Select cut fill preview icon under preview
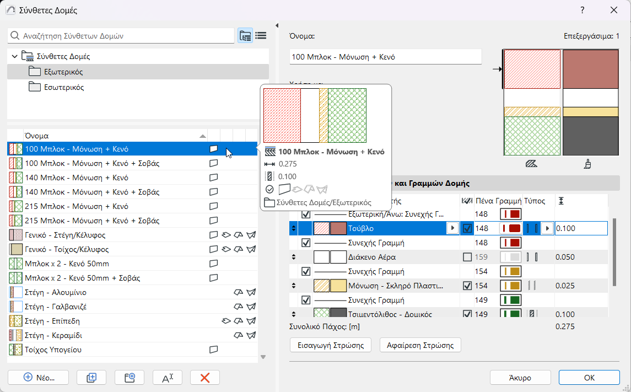The image size is (631, 392). 531,164
